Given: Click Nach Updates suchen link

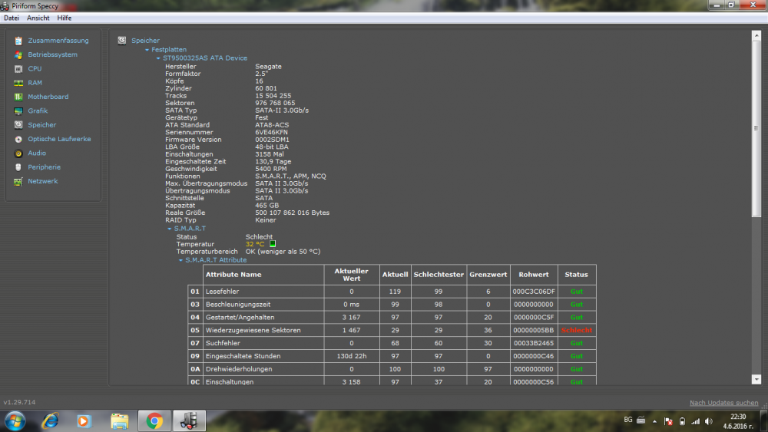Looking at the screenshot, I should [x=724, y=403].
